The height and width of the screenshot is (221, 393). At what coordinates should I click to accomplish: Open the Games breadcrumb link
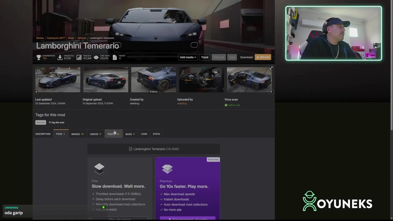(40, 38)
